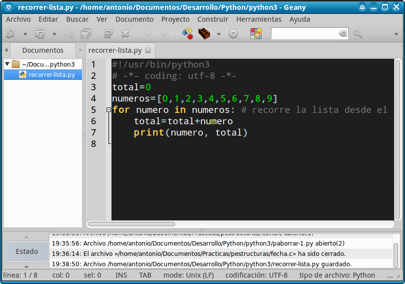Click the Run gears icon
This screenshot has height=284, width=405.
coord(233,34)
